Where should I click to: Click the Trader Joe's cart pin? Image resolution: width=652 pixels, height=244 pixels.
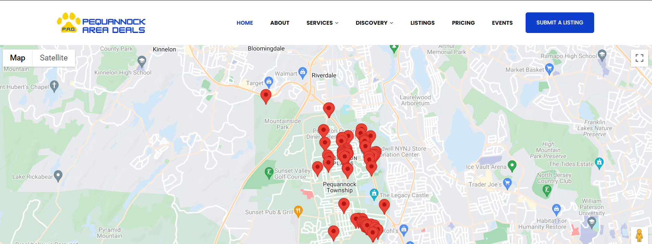(507, 183)
